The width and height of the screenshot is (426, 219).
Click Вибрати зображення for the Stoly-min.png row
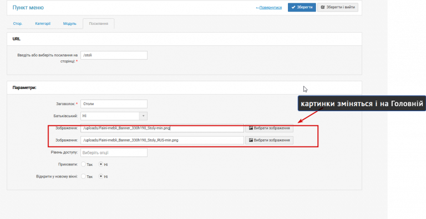269,128
